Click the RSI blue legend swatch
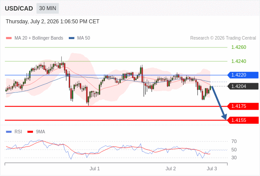 coord(9,132)
